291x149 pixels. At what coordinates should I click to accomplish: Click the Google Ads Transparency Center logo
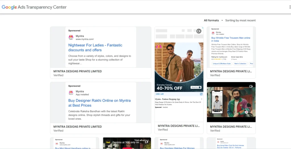(34, 7)
